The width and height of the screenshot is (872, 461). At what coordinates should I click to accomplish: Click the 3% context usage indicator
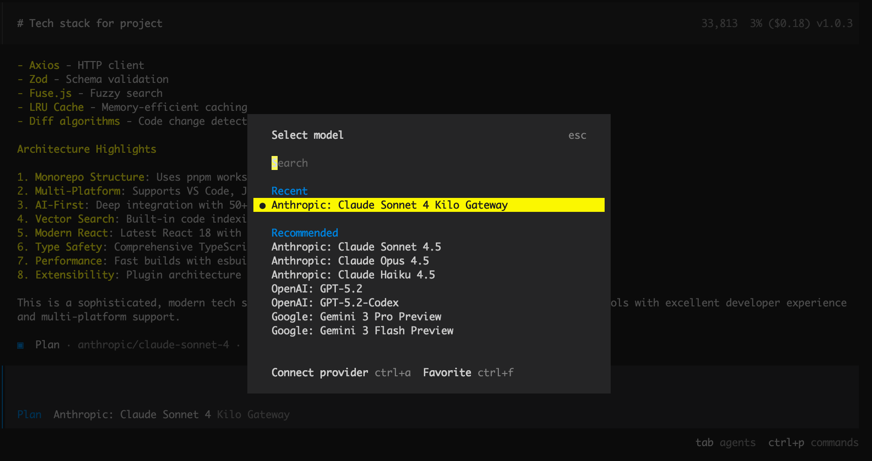755,23
